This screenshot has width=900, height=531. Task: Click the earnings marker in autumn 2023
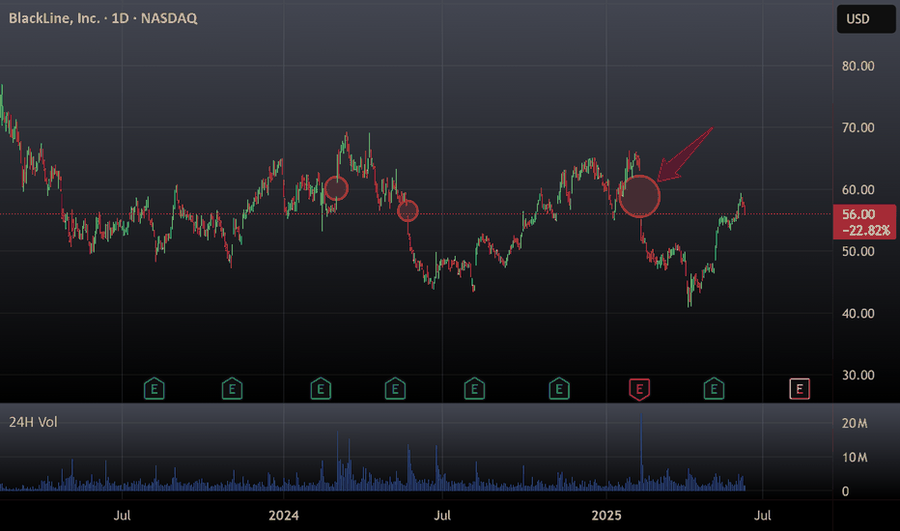coord(232,389)
